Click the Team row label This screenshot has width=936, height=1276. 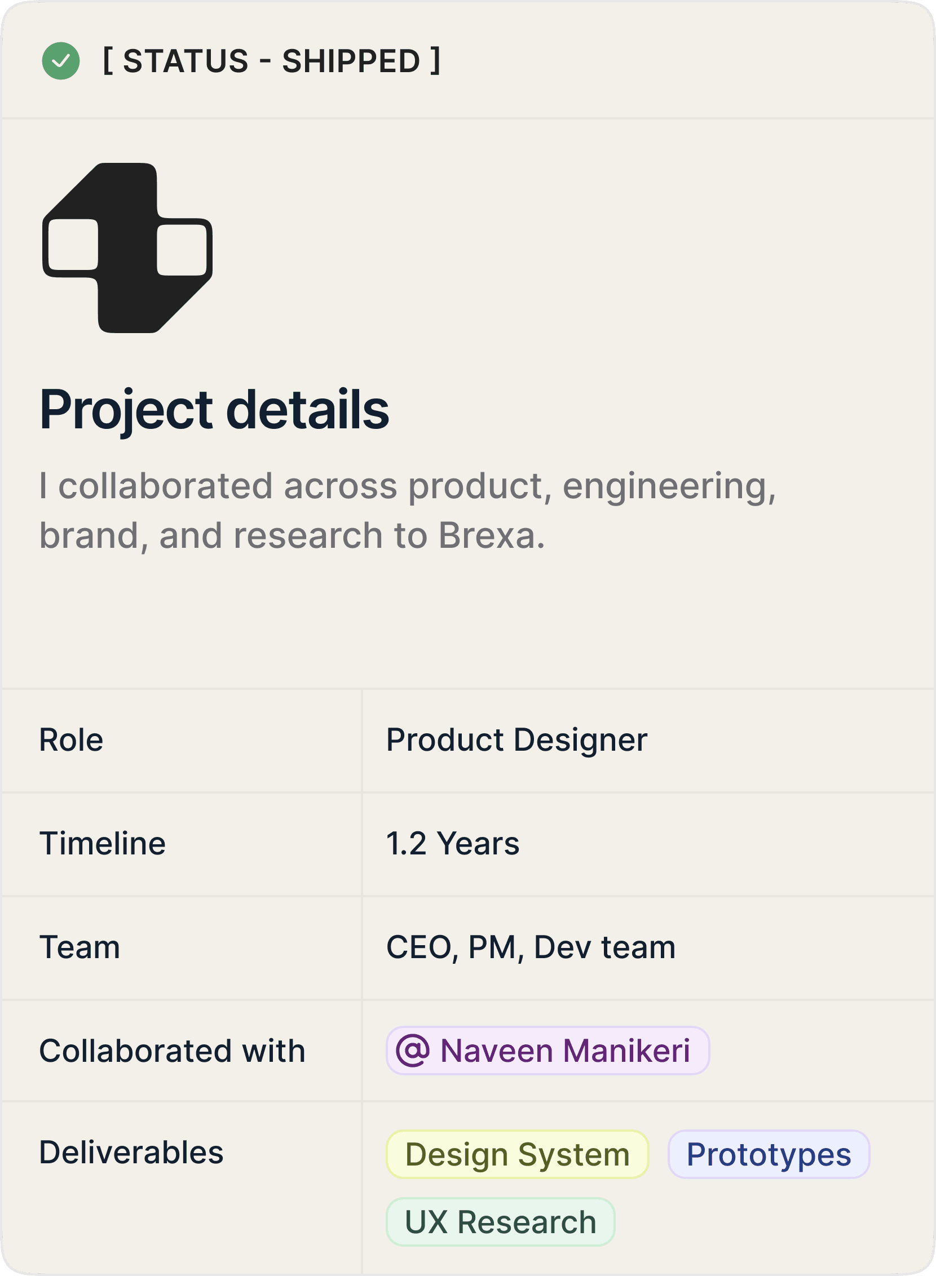coord(80,946)
